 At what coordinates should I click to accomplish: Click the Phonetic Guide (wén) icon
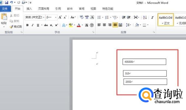[87, 17]
